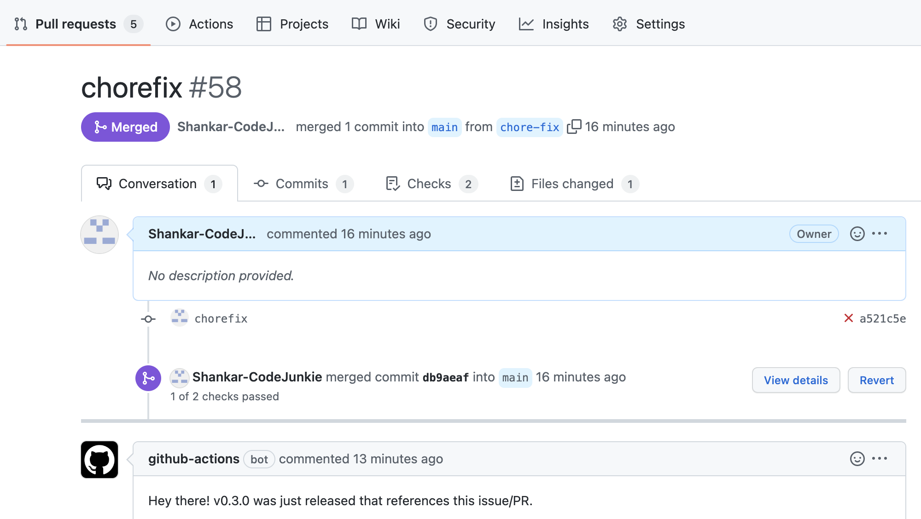View the Insights graph icon
Image resolution: width=921 pixels, height=519 pixels.
click(526, 24)
